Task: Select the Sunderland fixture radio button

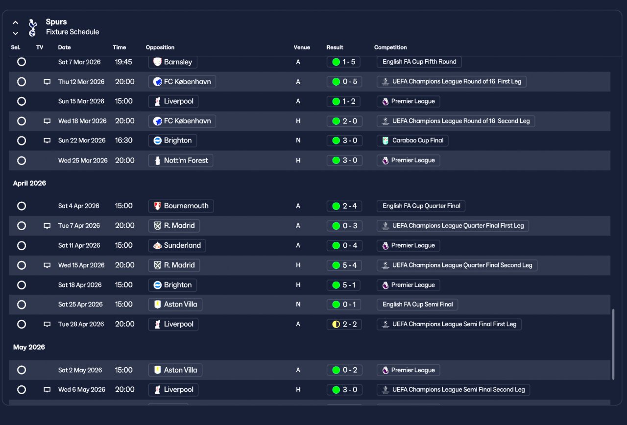Action: [22, 245]
